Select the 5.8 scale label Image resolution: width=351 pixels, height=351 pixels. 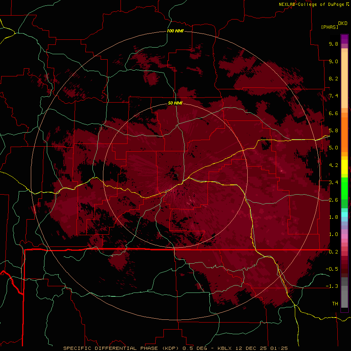pyautogui.click(x=333, y=131)
